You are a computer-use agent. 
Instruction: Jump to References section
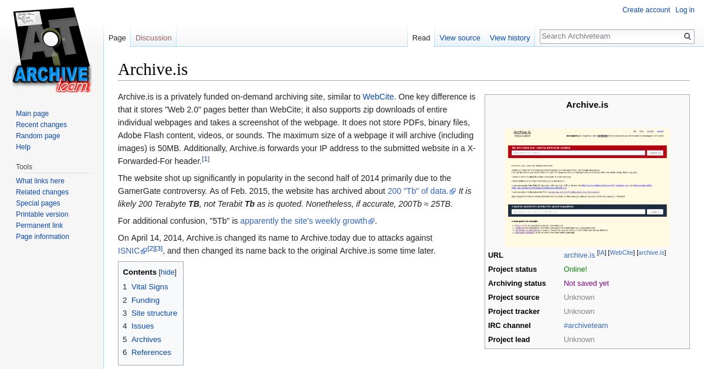pos(151,353)
